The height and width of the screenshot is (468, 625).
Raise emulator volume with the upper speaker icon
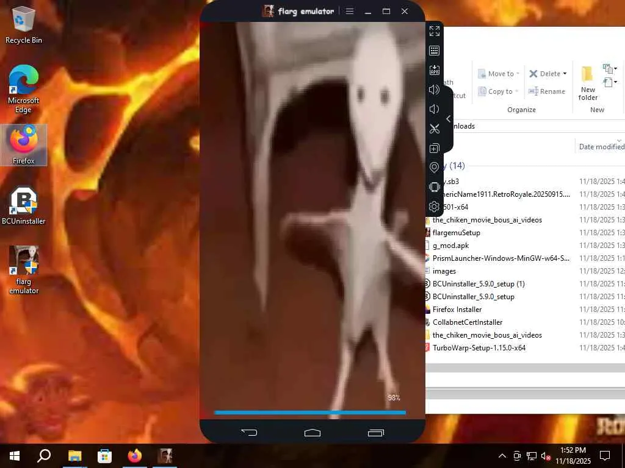coord(435,90)
